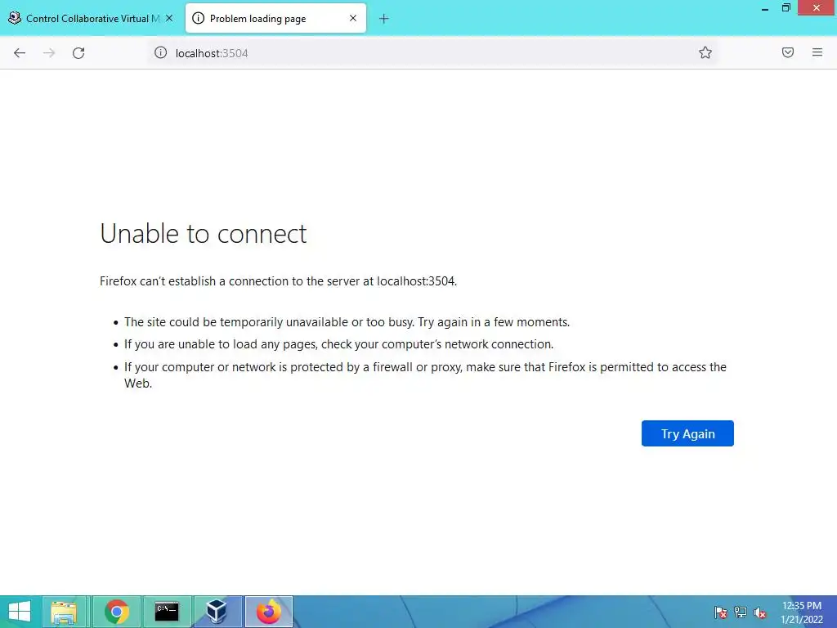The width and height of the screenshot is (837, 628).
Task: Open the clock showing 12:35 PM
Action: pyautogui.click(x=802, y=612)
